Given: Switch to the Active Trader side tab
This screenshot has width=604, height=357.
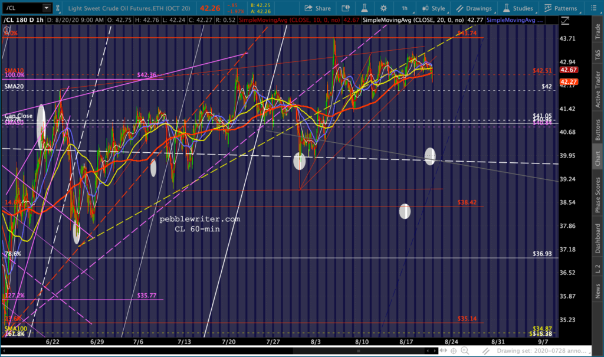Looking at the screenshot, I should tap(598, 89).
